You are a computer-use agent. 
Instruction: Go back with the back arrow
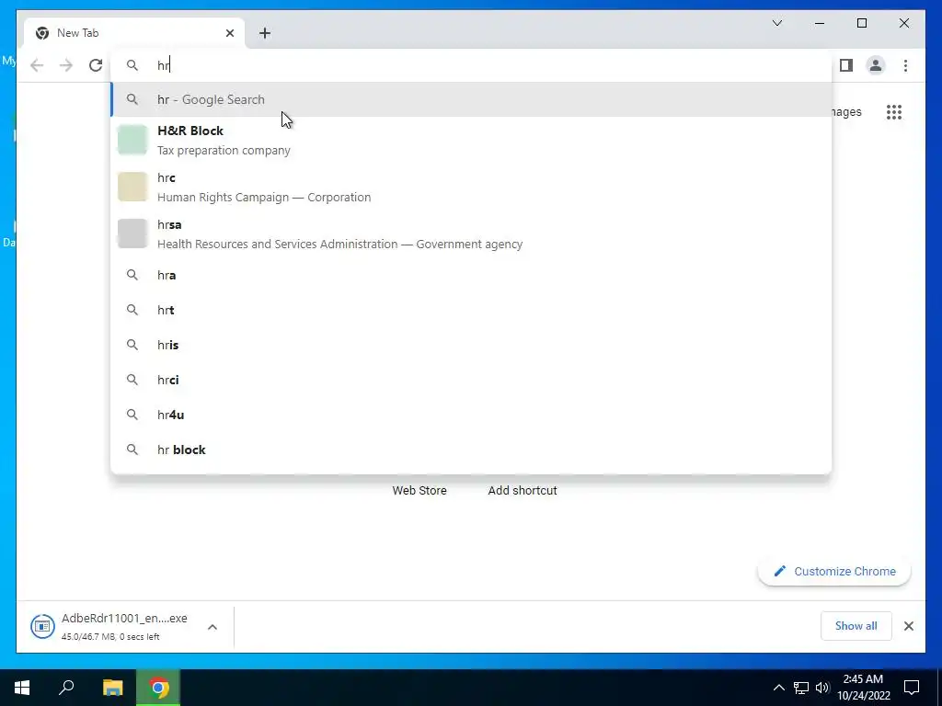coord(37,65)
